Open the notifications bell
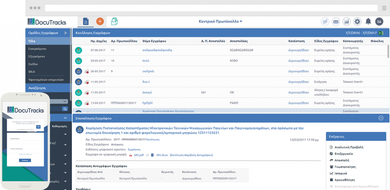This screenshot has width=390, height=190. pos(368,22)
